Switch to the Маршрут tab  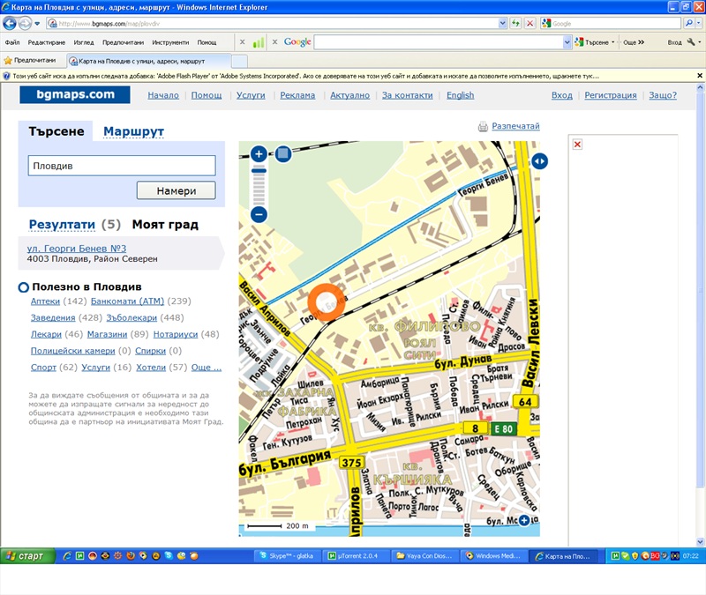pyautogui.click(x=133, y=132)
